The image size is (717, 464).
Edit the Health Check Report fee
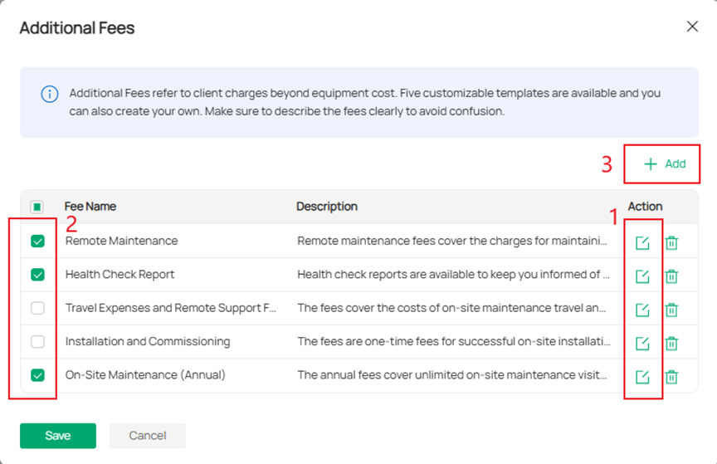tap(642, 276)
